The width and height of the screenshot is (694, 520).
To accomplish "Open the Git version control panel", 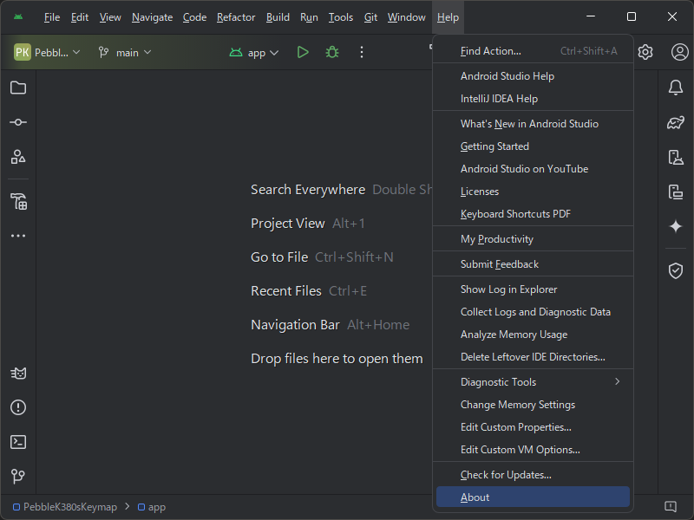I will [17, 476].
